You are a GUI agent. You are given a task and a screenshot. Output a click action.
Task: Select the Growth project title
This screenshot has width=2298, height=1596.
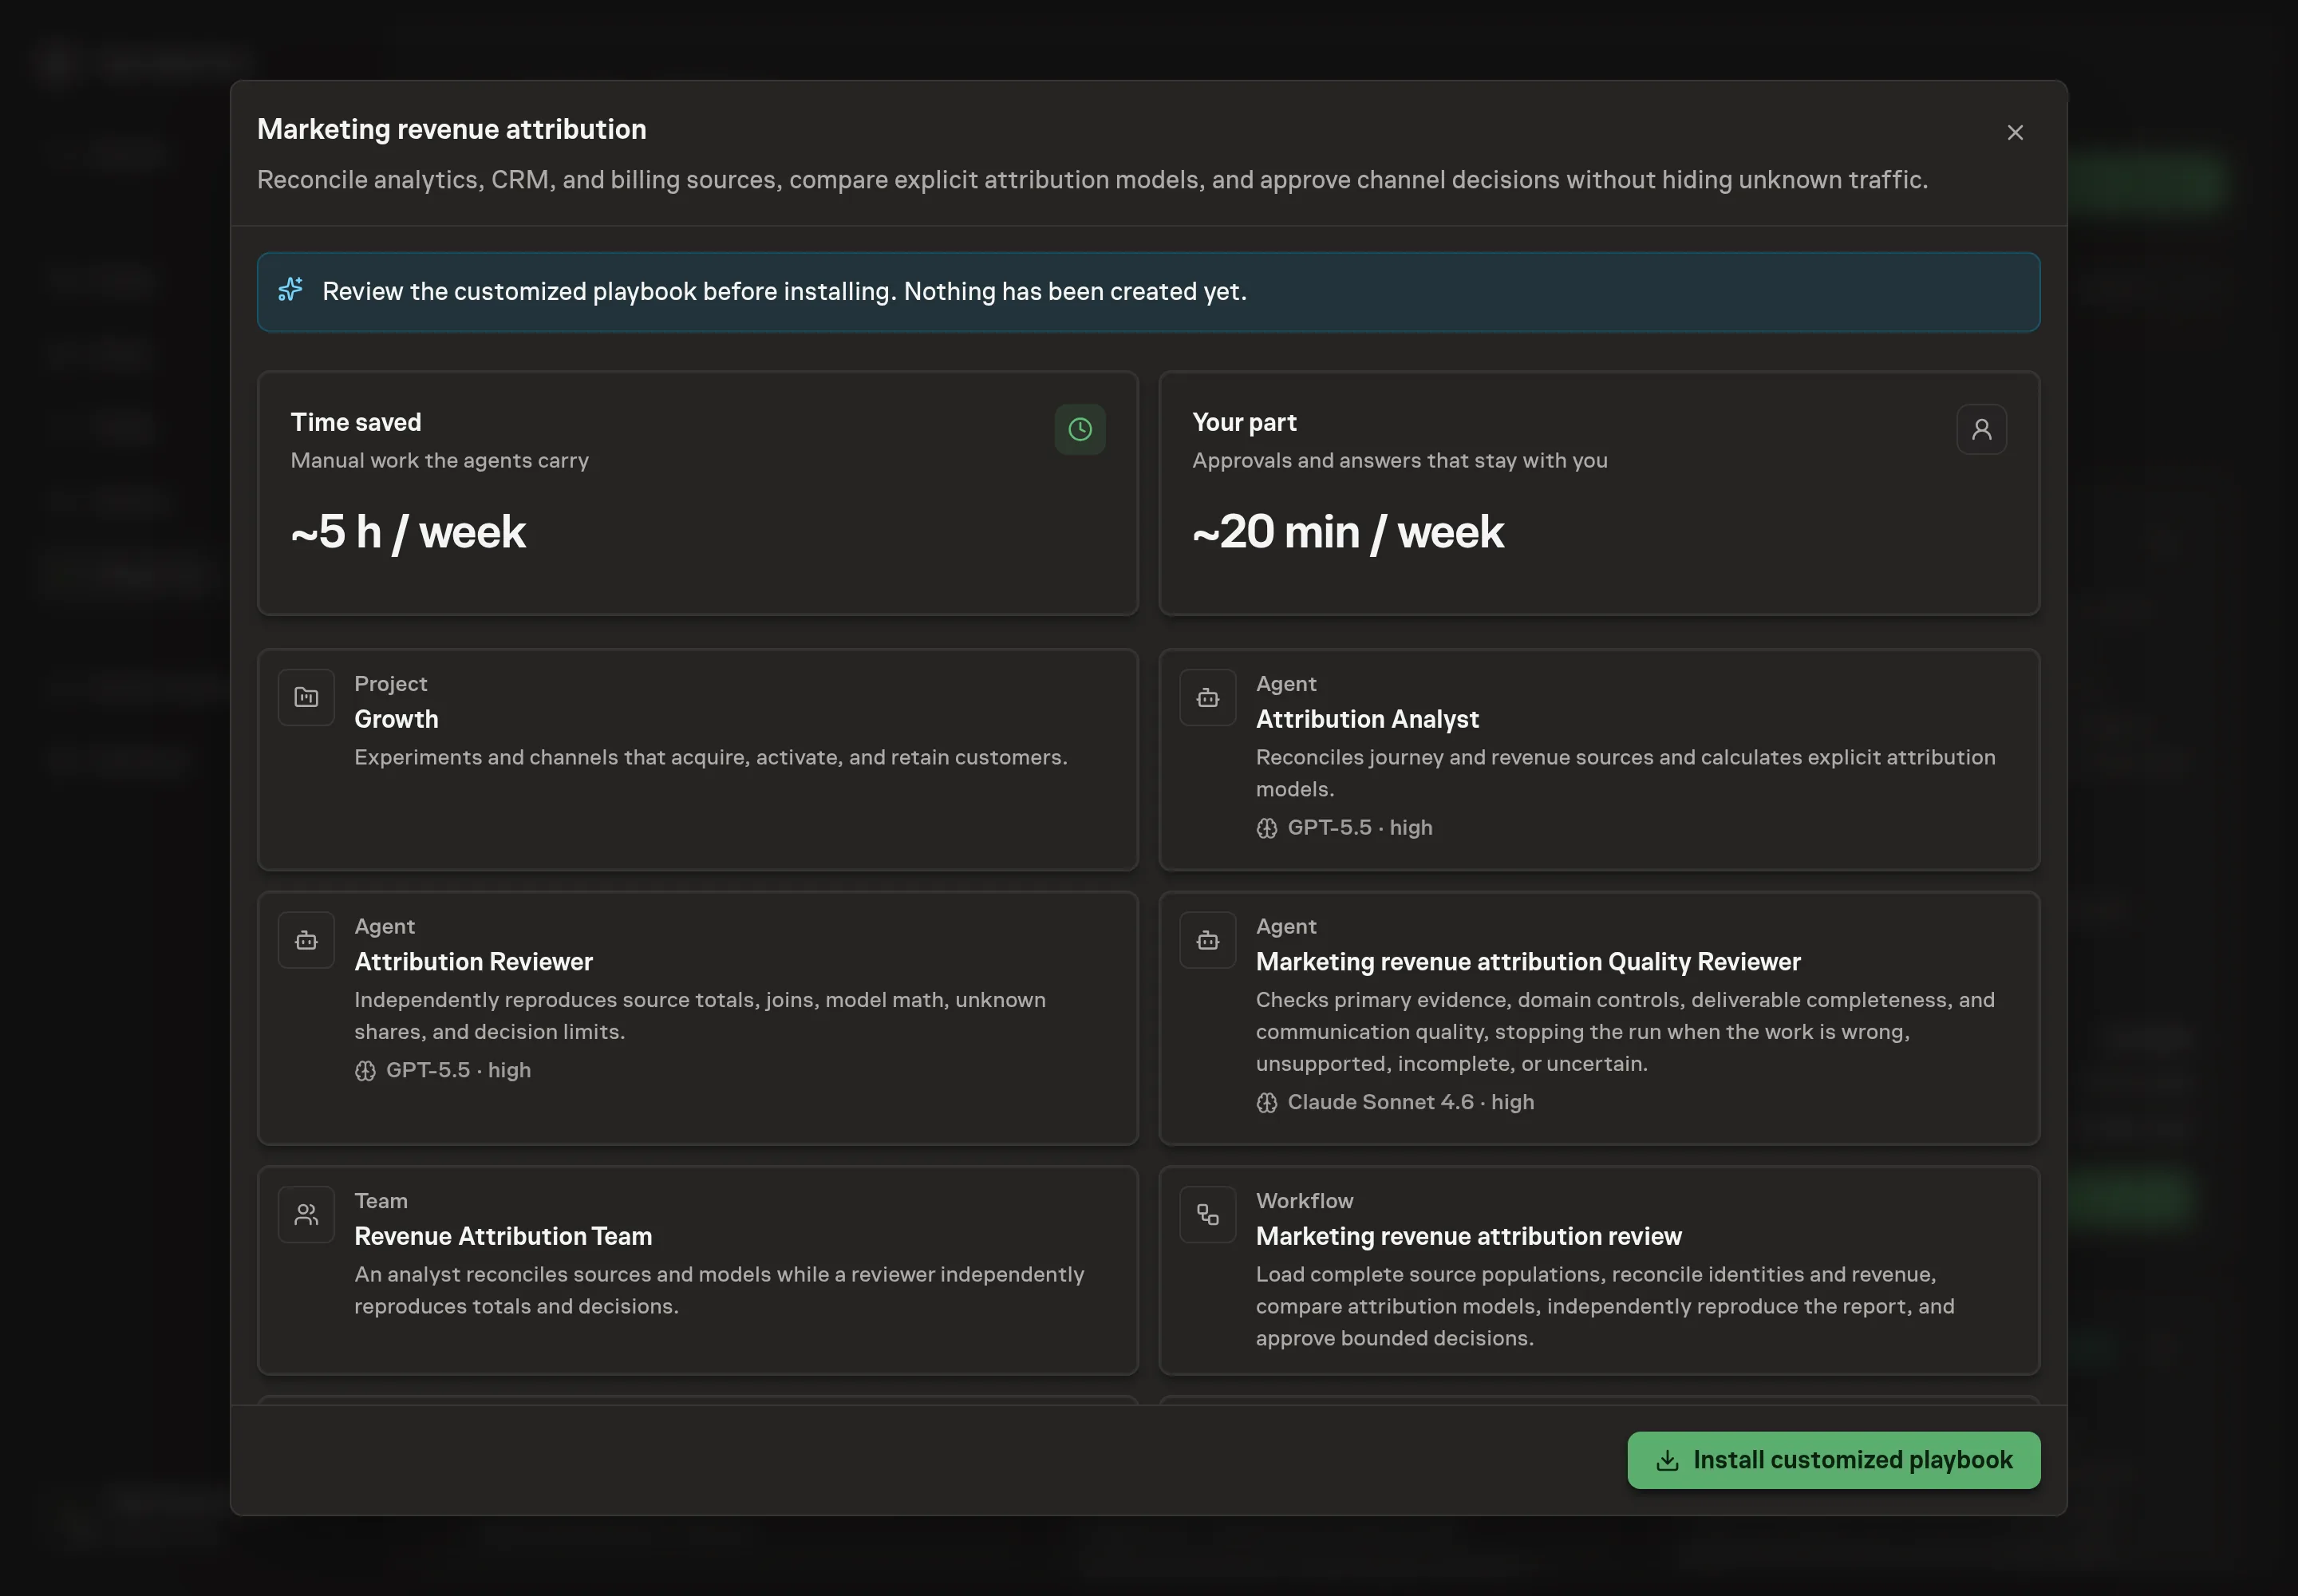coord(396,719)
